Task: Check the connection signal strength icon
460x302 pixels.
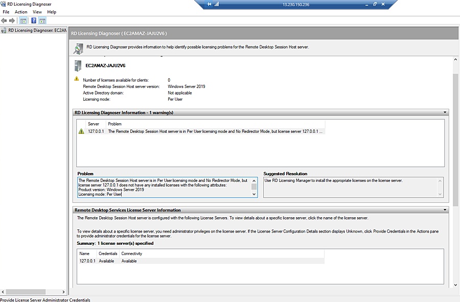Action: click(x=216, y=4)
